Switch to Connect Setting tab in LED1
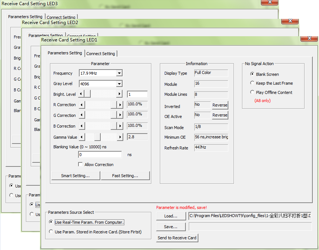This screenshot has height=250, width=319. pyautogui.click(x=101, y=54)
